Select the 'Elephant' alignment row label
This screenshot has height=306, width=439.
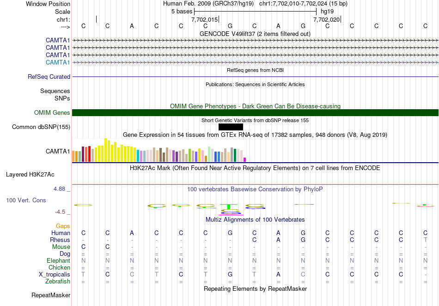[x=58, y=260]
